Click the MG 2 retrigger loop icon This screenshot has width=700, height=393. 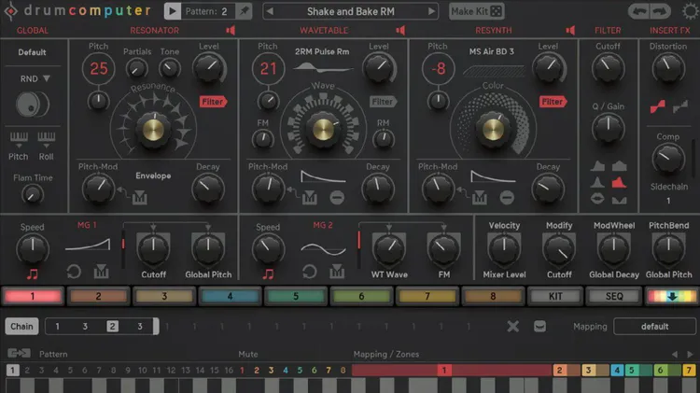pos(309,272)
